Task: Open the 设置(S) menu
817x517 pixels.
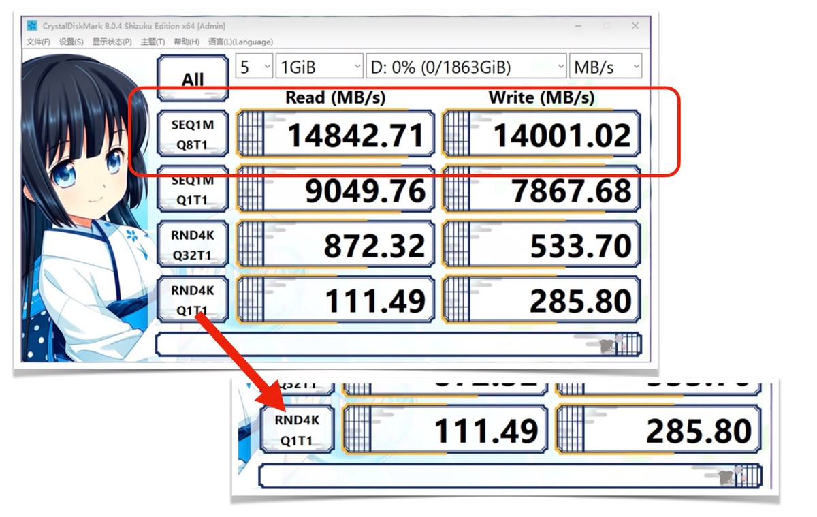Action: click(71, 42)
